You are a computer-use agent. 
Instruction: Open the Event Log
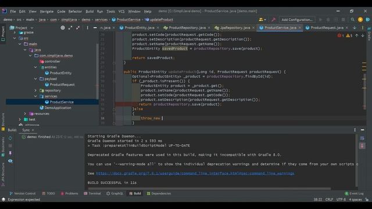point(354,193)
